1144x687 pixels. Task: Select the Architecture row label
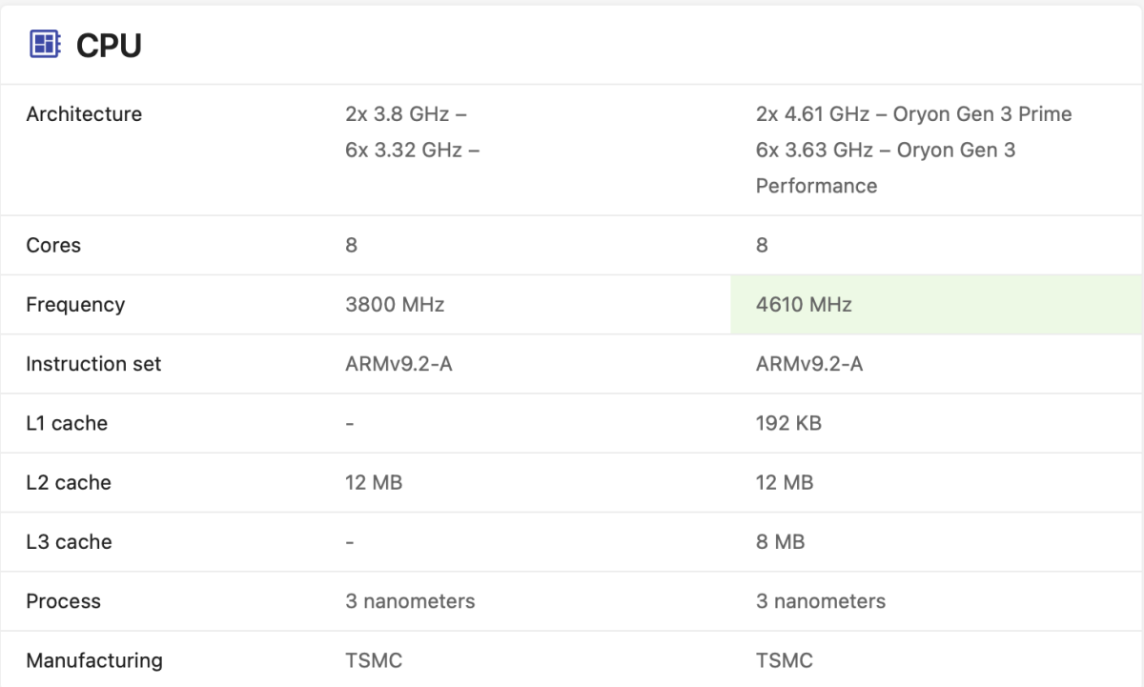84,114
